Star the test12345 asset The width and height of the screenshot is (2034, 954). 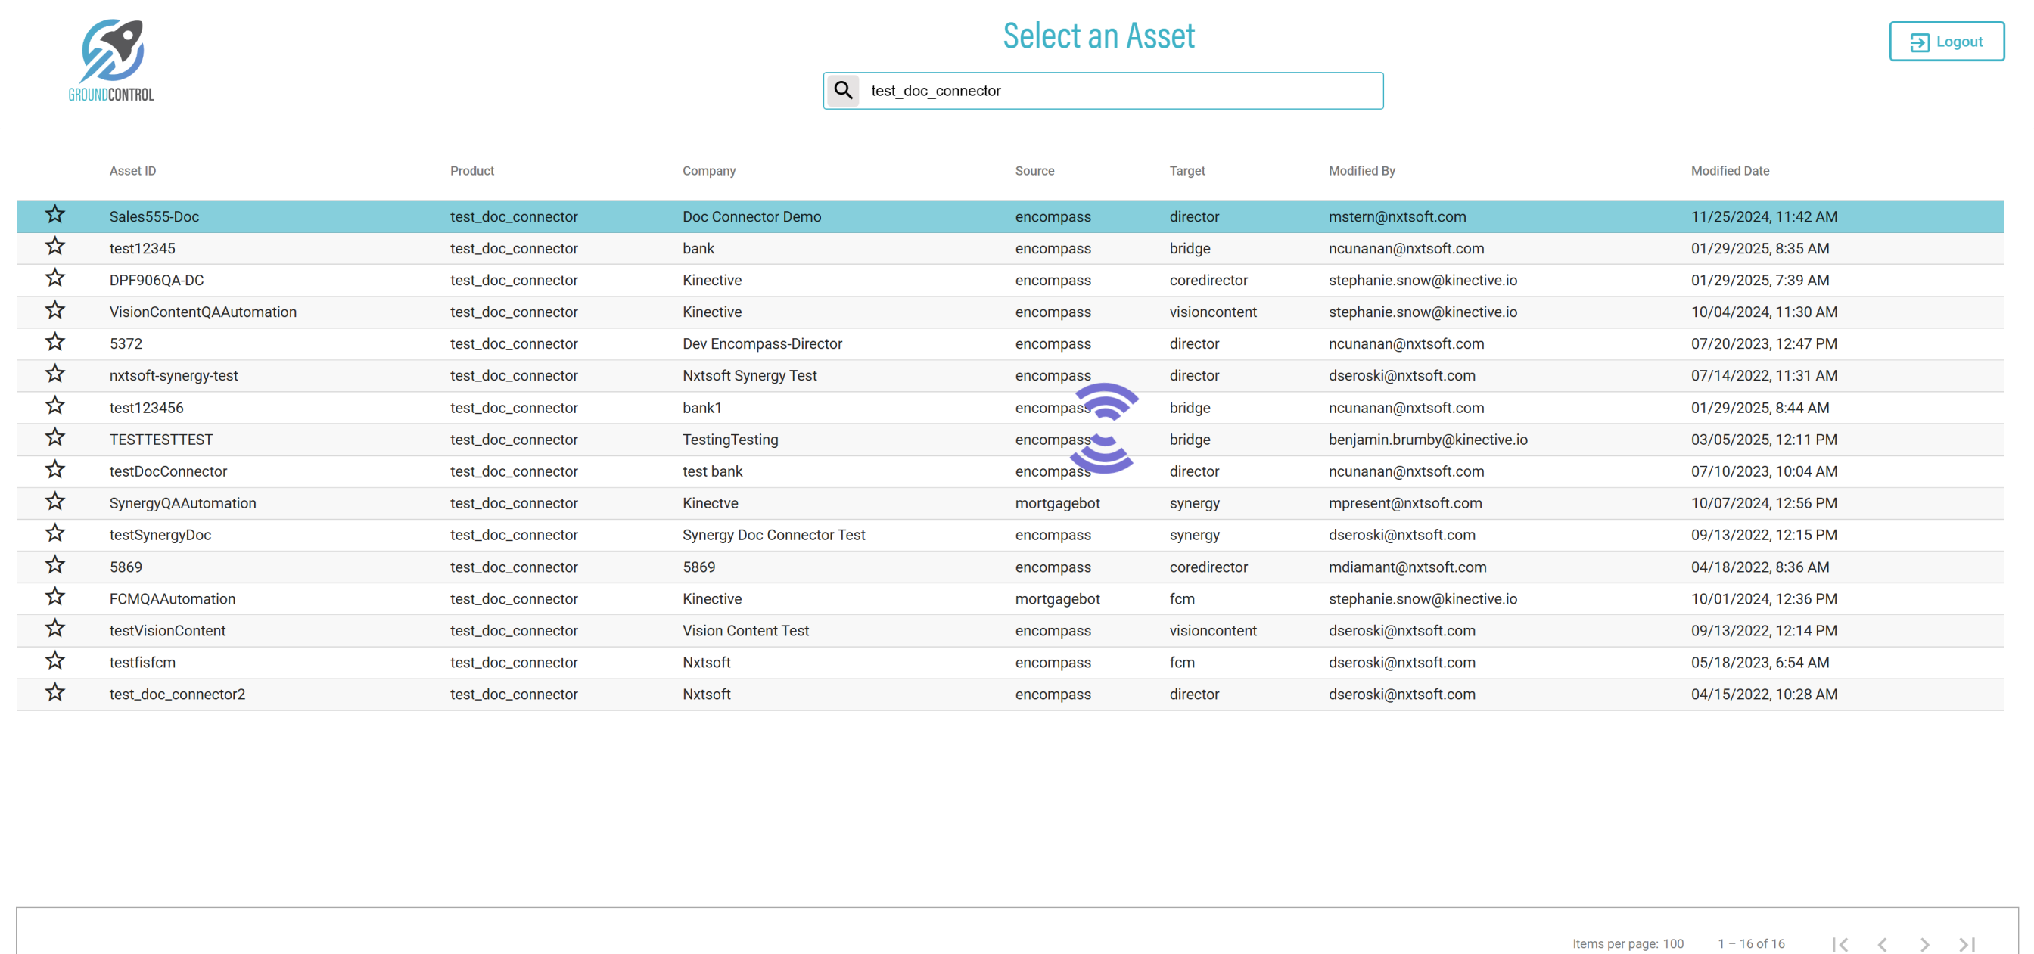click(54, 247)
